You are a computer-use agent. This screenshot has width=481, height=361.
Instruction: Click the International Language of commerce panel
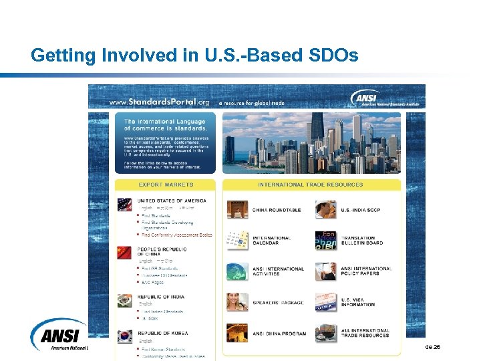[x=166, y=143]
